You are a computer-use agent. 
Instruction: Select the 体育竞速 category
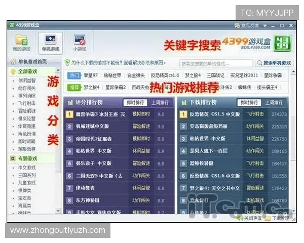(27, 126)
